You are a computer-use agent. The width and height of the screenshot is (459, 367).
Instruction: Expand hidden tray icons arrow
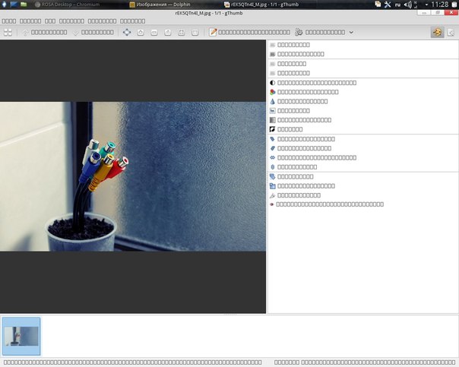(426, 5)
